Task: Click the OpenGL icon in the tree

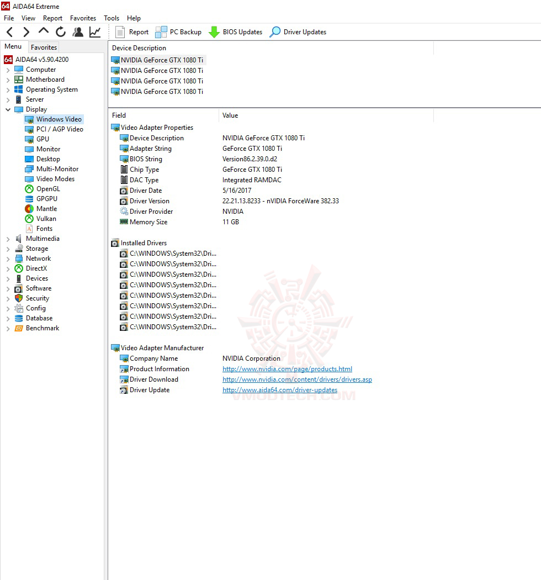Action: tap(29, 189)
